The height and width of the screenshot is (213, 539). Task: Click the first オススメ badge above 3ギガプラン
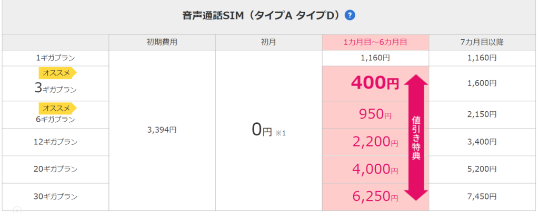(57, 73)
